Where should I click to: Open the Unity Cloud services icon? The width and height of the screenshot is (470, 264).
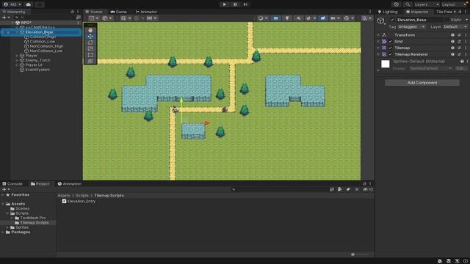click(x=28, y=4)
